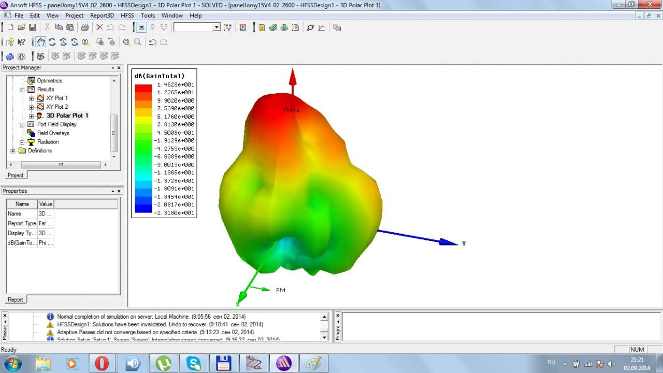Click the Validate green checkmark icon

point(273,27)
